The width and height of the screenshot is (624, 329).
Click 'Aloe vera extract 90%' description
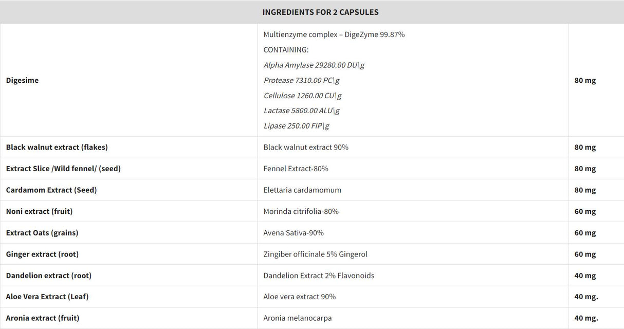299,297
